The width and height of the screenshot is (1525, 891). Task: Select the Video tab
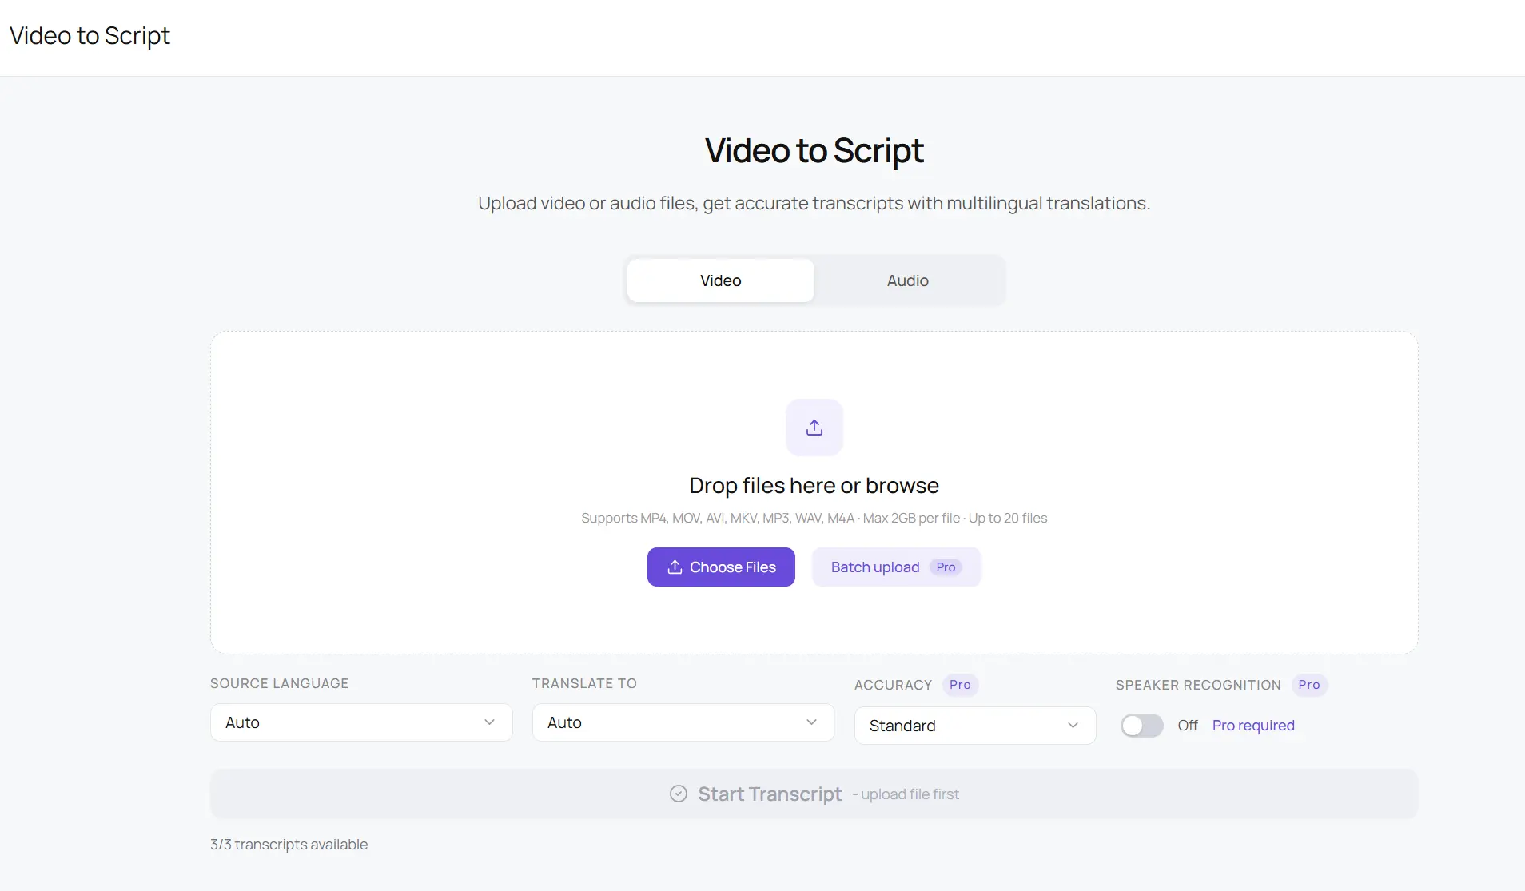720,280
